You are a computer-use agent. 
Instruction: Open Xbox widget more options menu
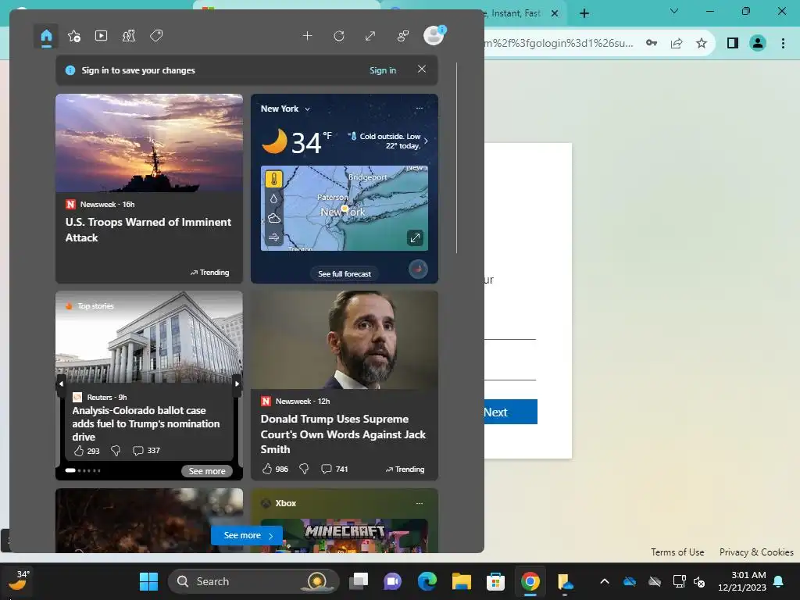click(420, 503)
